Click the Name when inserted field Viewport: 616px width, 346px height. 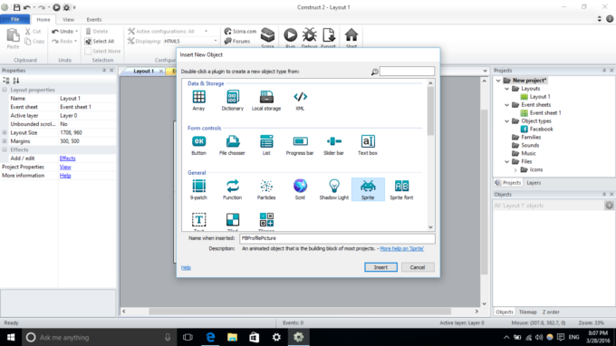337,238
